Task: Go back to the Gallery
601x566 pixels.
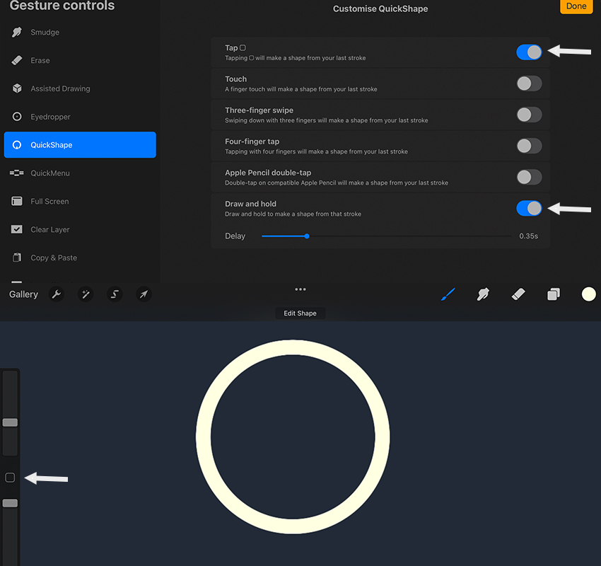Action: pos(23,294)
